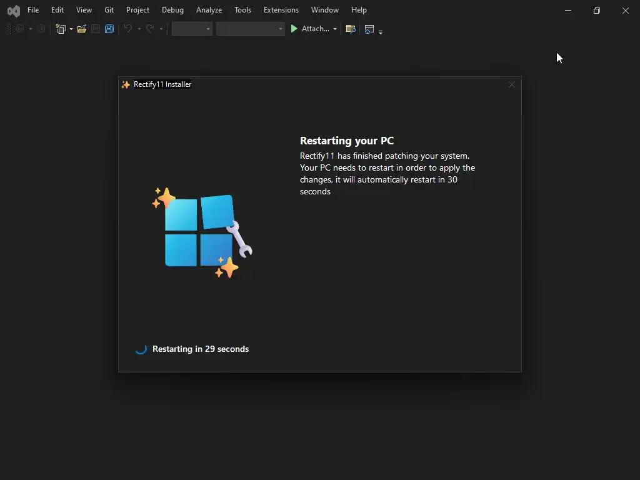Click the New Project toolbar icon
The image size is (640, 480).
[x=61, y=29]
